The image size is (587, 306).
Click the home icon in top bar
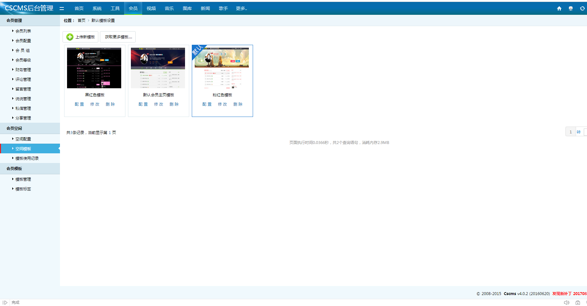[x=559, y=9]
